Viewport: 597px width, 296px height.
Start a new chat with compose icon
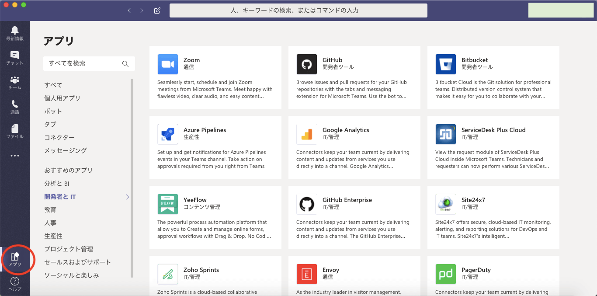(157, 10)
